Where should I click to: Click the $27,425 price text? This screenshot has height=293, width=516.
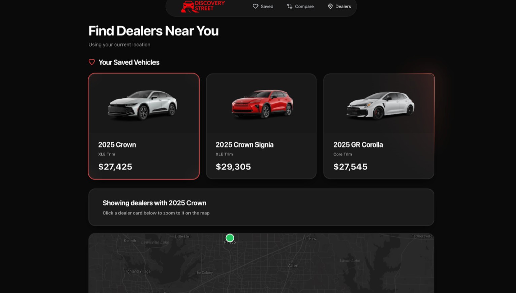115,167
